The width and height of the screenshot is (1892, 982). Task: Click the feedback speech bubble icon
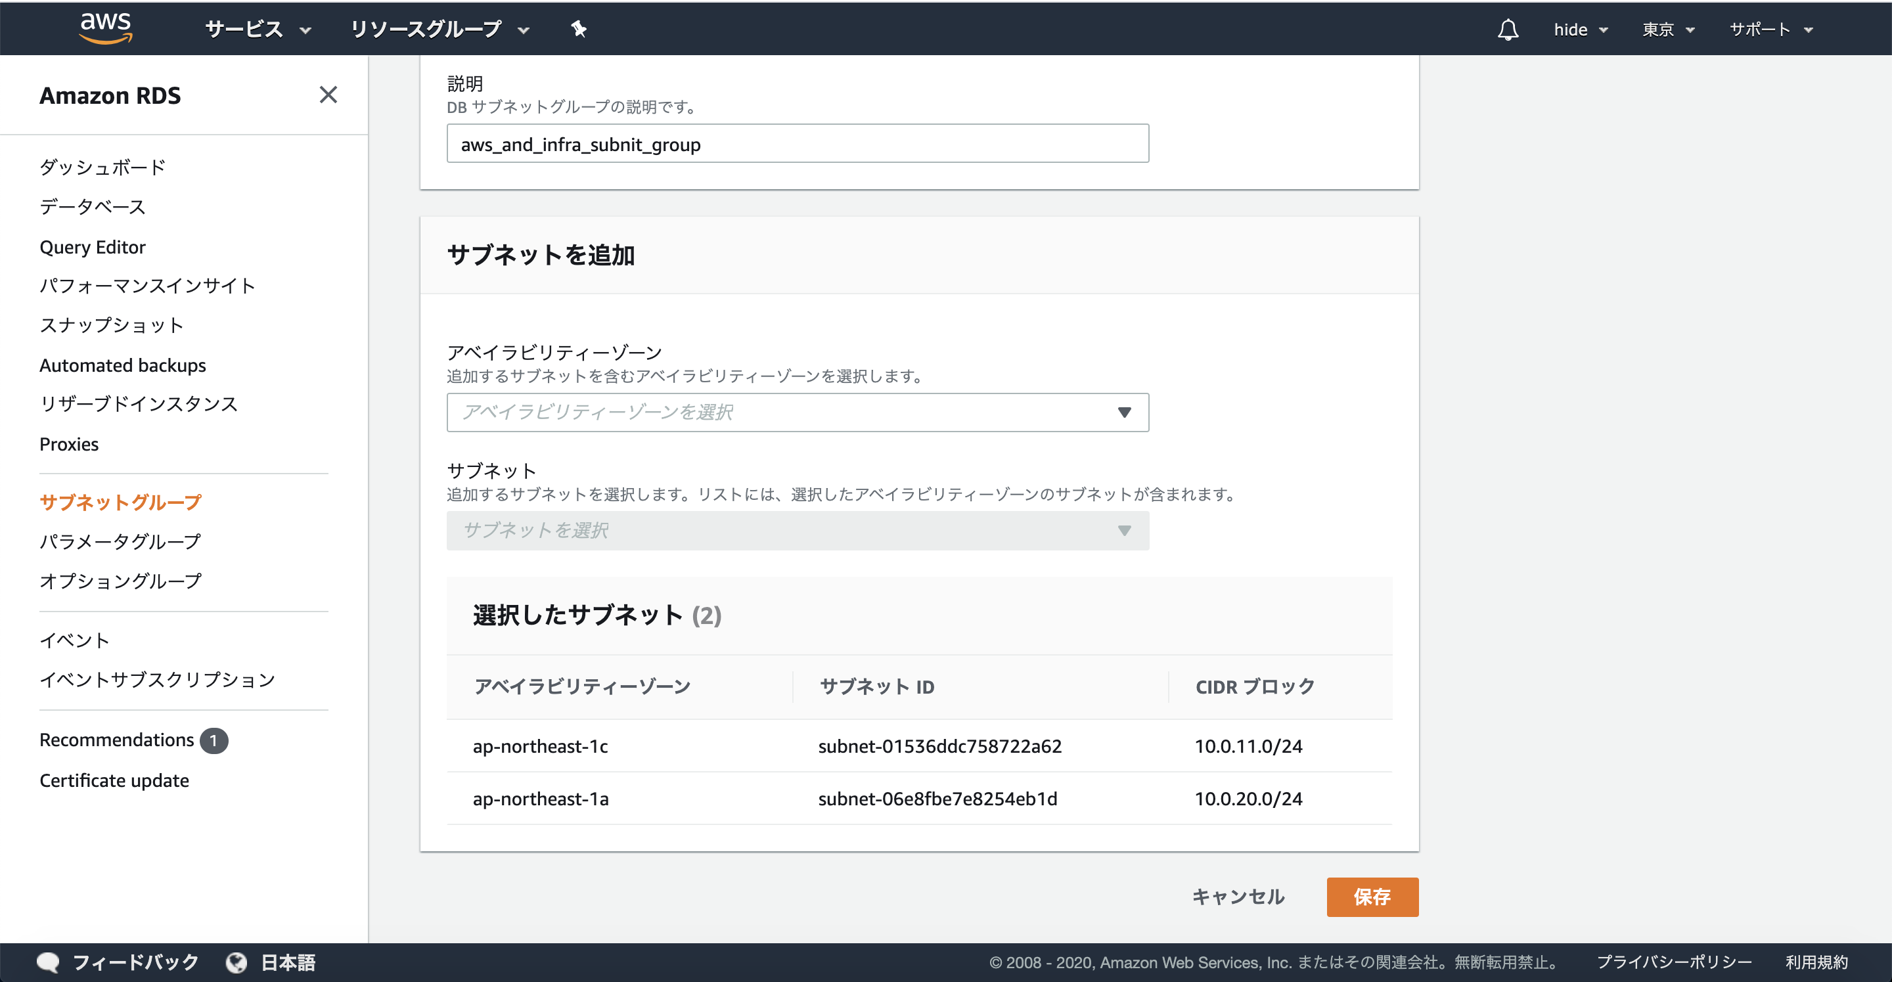pos(48,962)
